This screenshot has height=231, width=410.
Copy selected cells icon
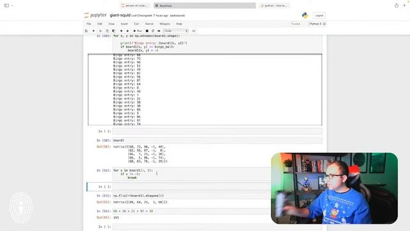click(107, 31)
